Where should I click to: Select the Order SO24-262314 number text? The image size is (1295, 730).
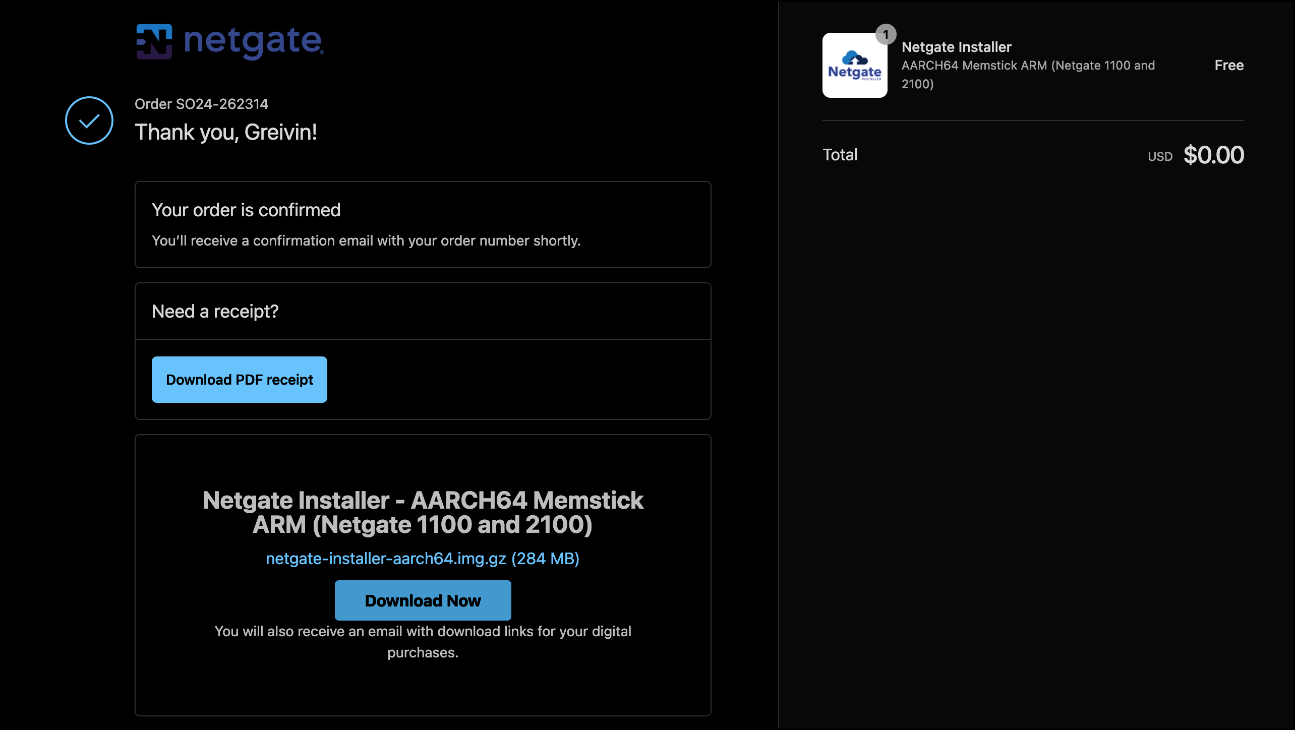[x=202, y=104]
